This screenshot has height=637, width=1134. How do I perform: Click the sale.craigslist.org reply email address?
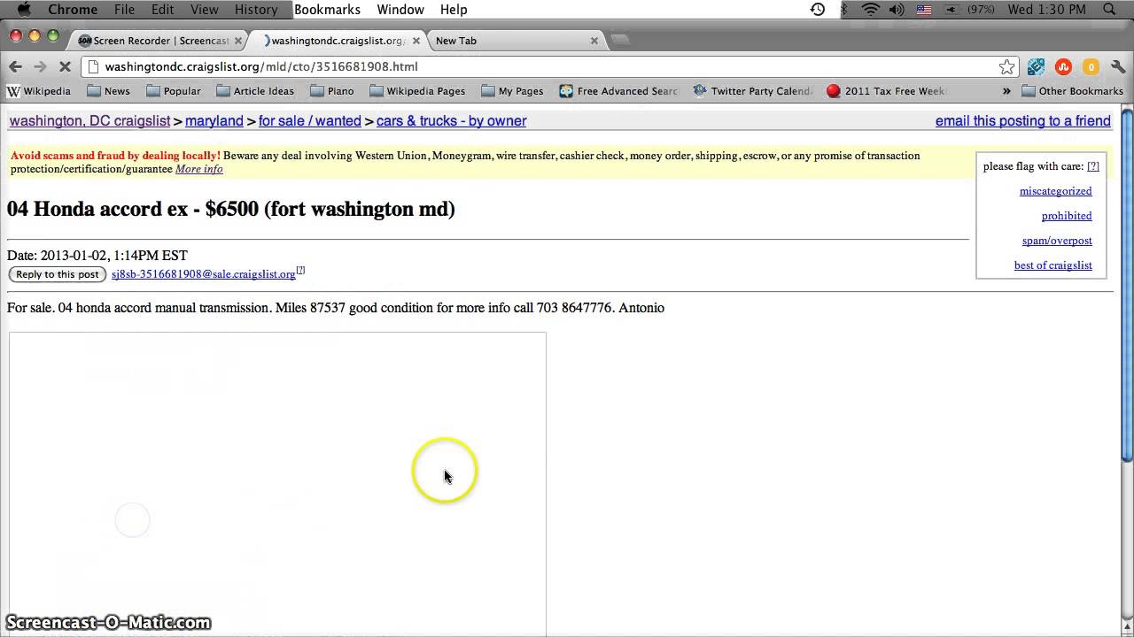click(203, 274)
